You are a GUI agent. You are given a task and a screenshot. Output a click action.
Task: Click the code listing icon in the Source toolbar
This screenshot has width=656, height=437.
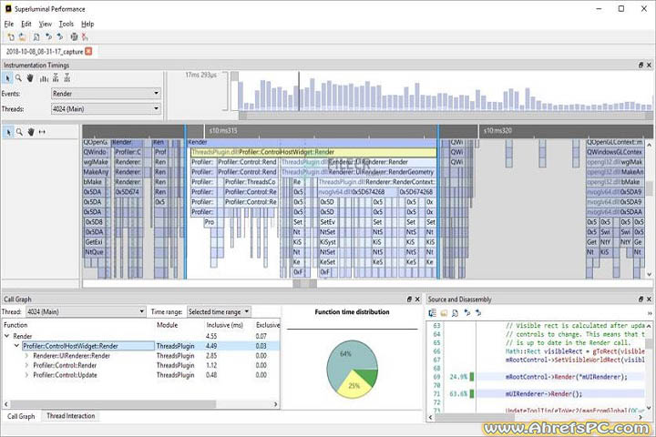[x=433, y=313]
